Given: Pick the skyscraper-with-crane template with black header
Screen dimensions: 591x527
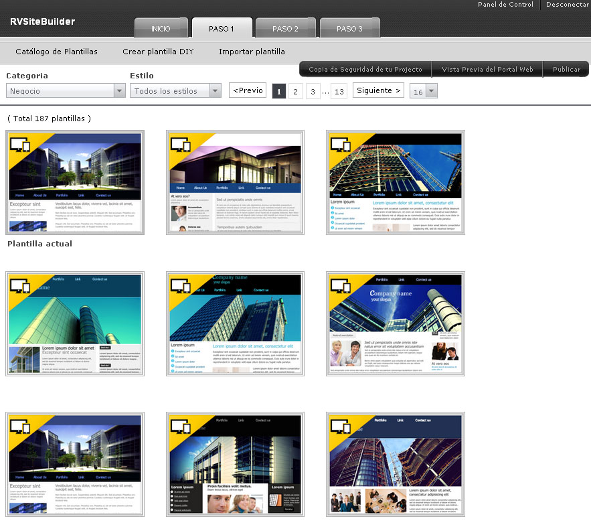Looking at the screenshot, I should tap(396, 182).
